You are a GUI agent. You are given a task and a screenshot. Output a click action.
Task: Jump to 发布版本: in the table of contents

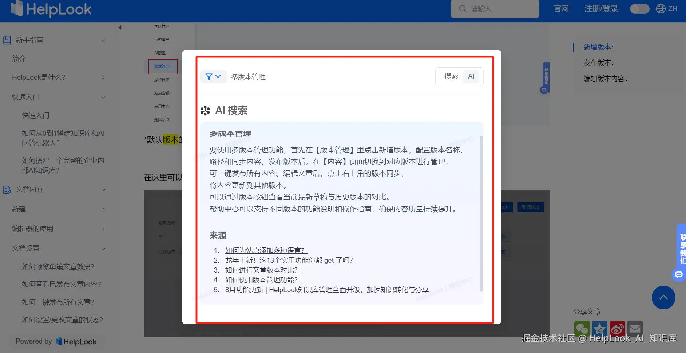pos(598,63)
